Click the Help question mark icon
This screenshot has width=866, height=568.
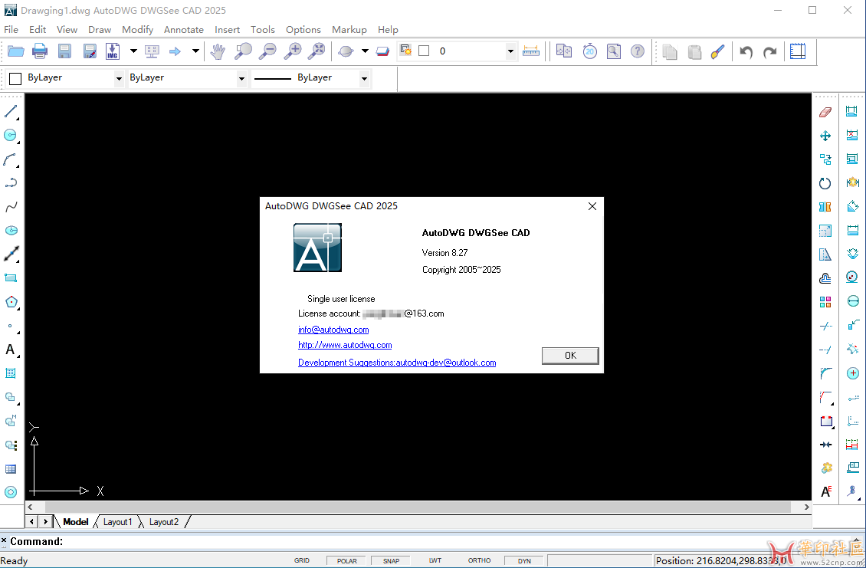(x=638, y=51)
